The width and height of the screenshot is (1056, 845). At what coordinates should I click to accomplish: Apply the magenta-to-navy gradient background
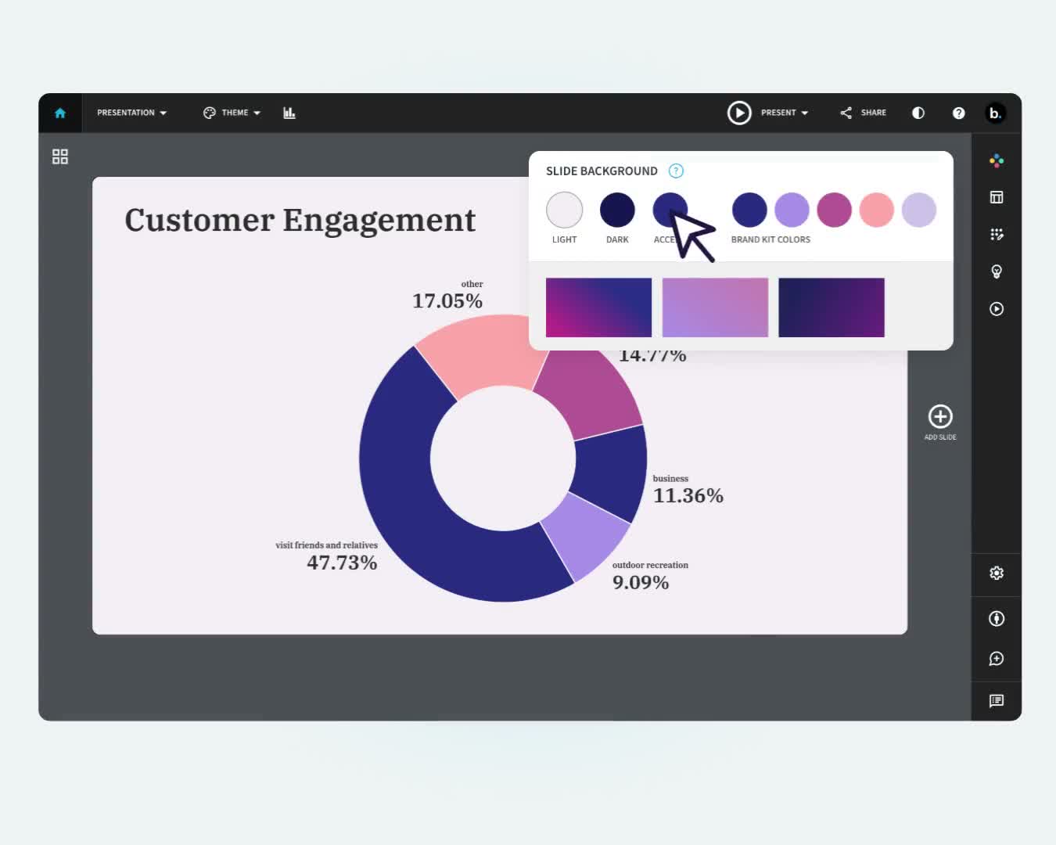pos(598,307)
